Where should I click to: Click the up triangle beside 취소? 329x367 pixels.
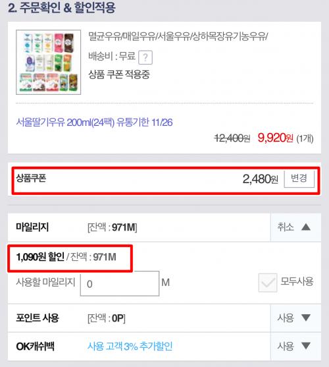[x=306, y=227]
